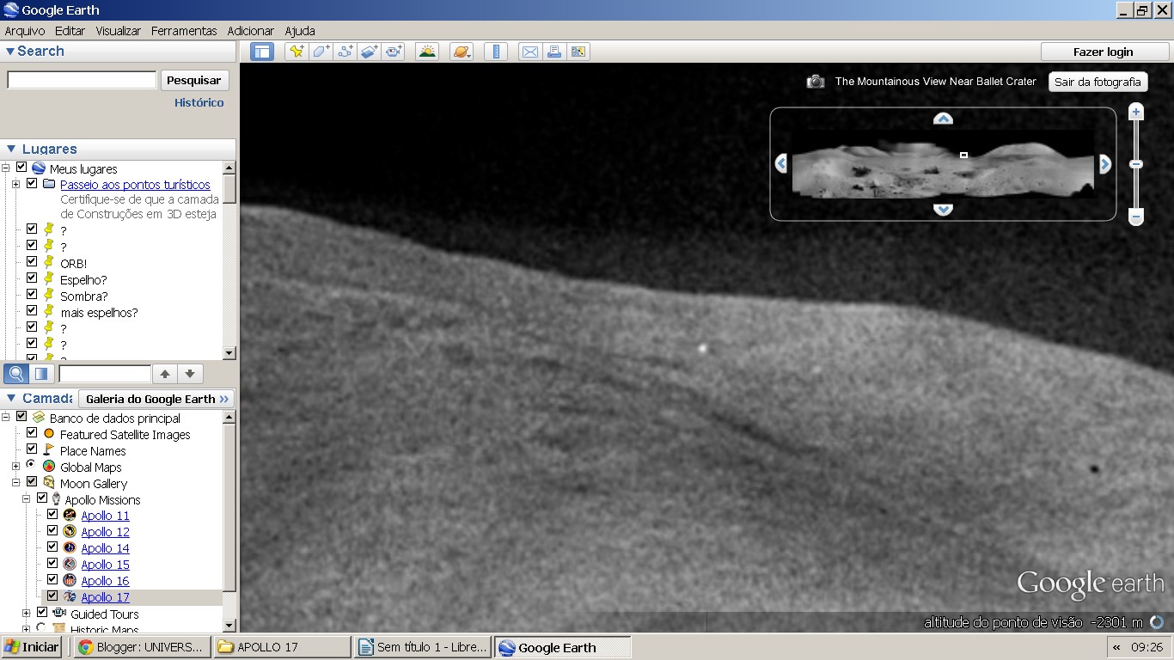Screen dimensions: 1174x660
Task: Uncheck the Moon Gallery layer checkbox
Action: pos(32,482)
